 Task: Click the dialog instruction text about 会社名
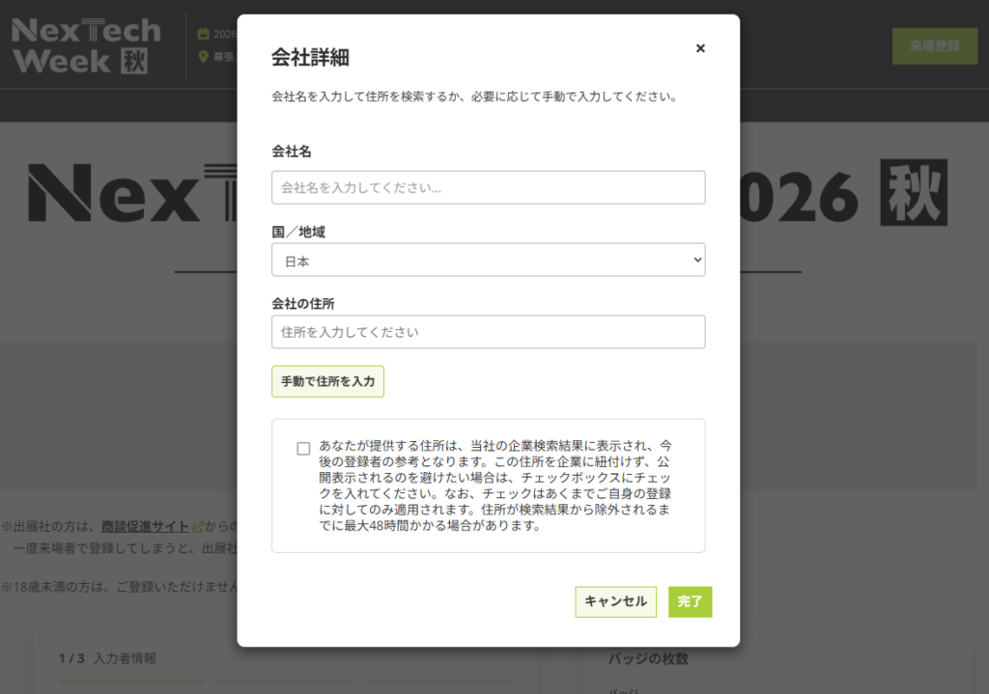475,97
